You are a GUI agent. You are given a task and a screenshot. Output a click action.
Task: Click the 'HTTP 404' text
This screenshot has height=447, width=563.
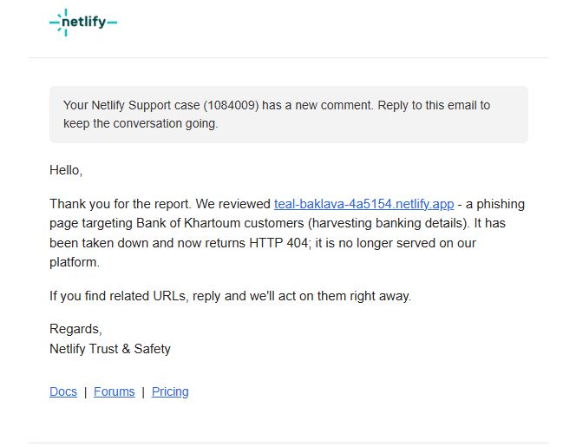coord(278,243)
